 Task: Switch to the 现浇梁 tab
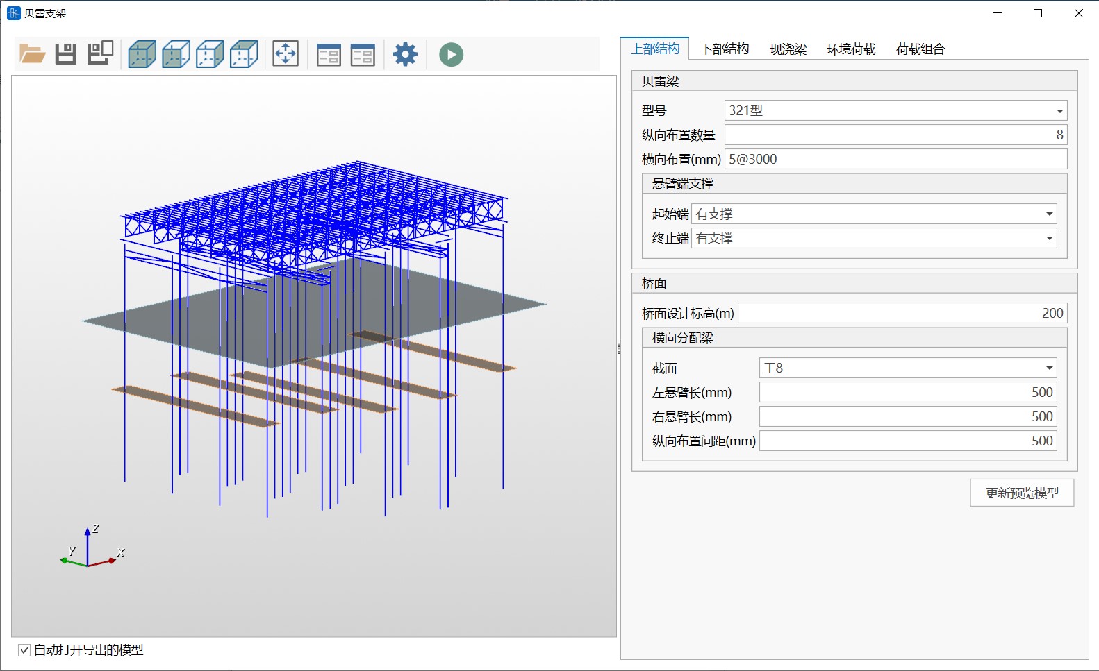coord(788,49)
